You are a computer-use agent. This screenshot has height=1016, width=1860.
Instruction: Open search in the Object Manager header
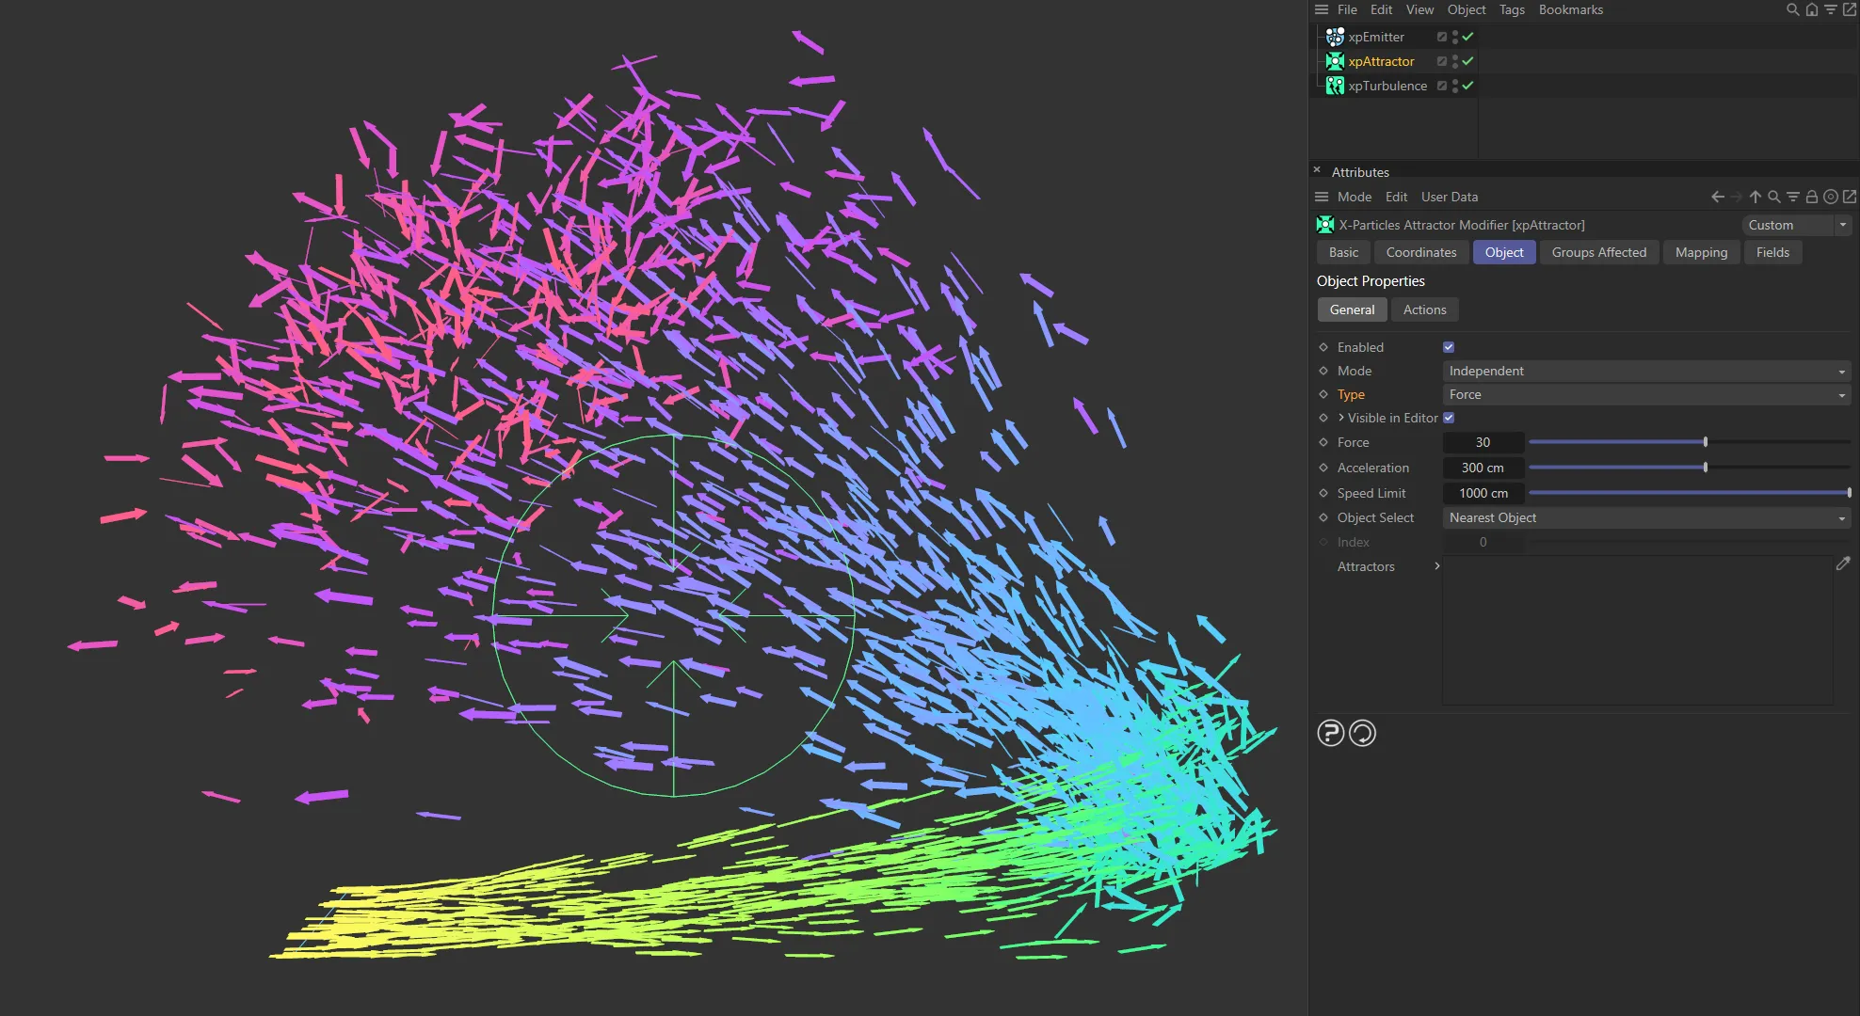coord(1792,9)
